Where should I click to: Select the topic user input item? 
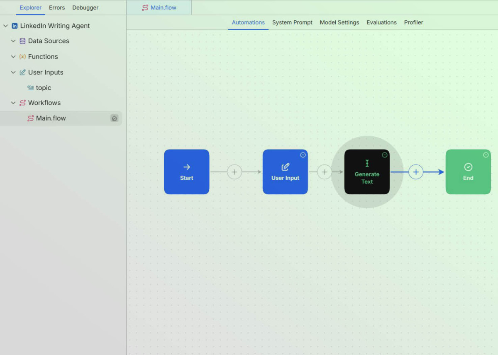point(43,88)
